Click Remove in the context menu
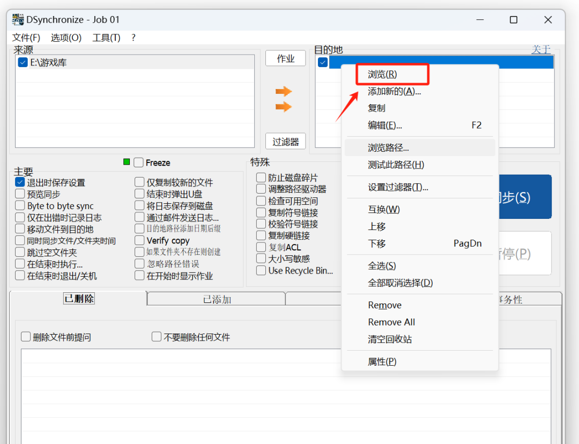The height and width of the screenshot is (444, 579). [x=420, y=305]
